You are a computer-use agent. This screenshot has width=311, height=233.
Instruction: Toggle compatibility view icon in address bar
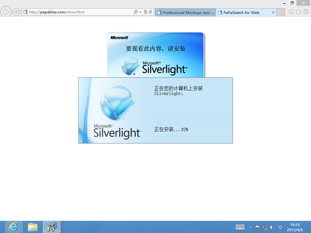(x=145, y=12)
